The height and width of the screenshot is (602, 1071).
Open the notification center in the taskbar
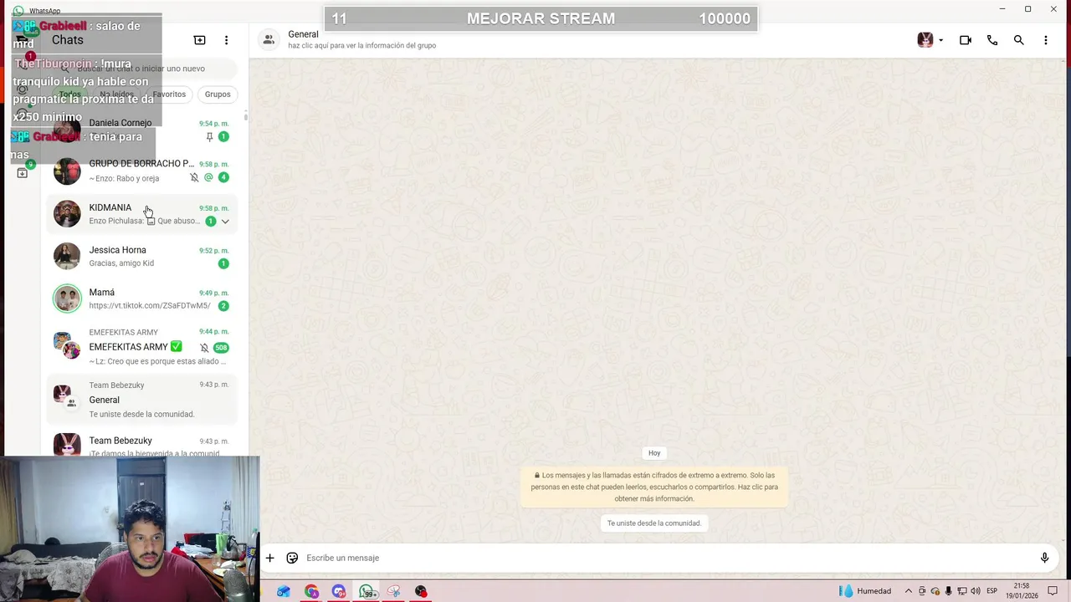[1053, 591]
